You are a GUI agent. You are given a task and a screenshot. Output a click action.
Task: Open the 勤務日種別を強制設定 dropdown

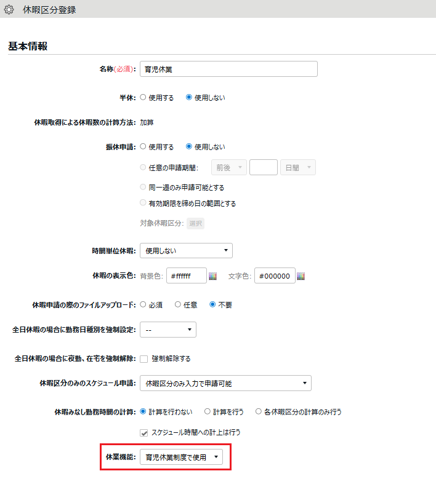coord(168,330)
